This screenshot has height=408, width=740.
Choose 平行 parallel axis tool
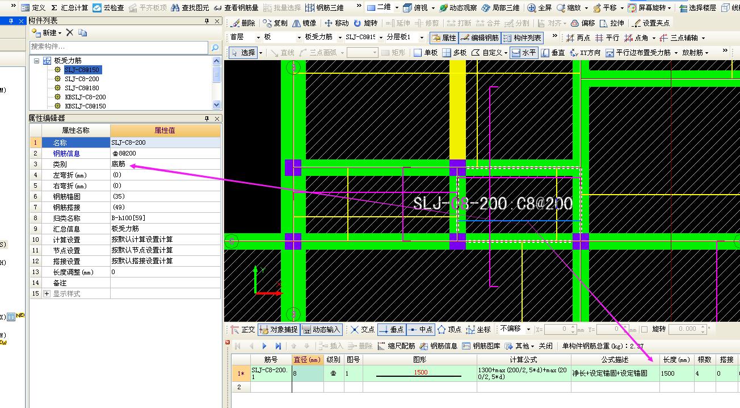[607, 38]
